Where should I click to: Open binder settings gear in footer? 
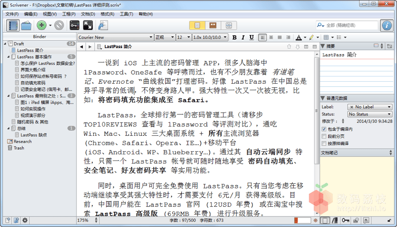[x=25, y=220]
